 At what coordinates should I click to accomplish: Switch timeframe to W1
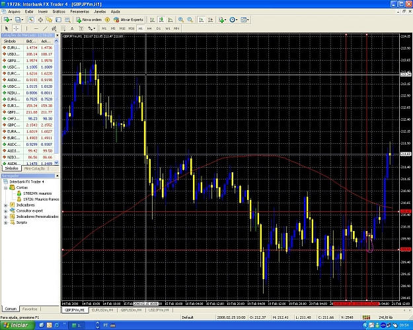click(168, 28)
